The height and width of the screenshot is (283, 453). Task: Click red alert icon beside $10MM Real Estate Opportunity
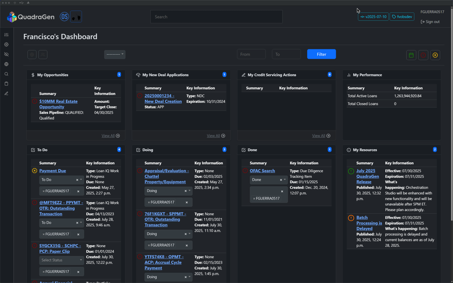[35, 101]
